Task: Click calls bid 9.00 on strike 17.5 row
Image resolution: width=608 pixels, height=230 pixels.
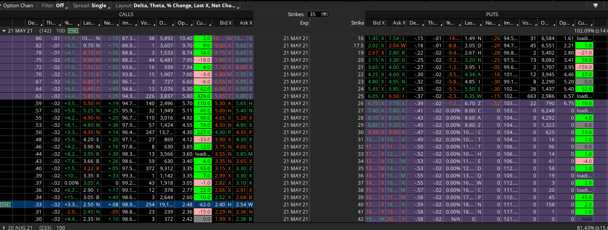Action: click(x=220, y=46)
